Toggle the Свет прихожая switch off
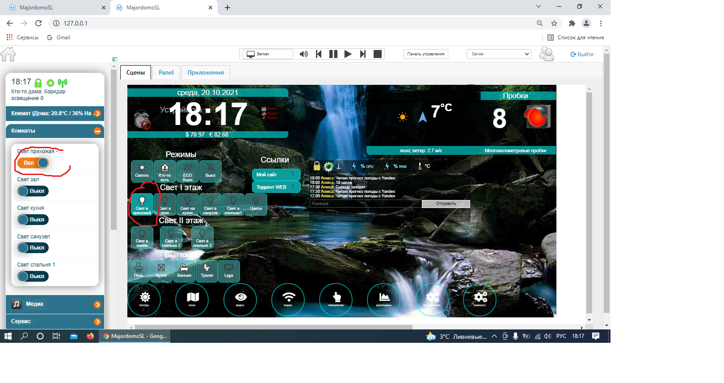The image size is (724, 383). coord(33,163)
